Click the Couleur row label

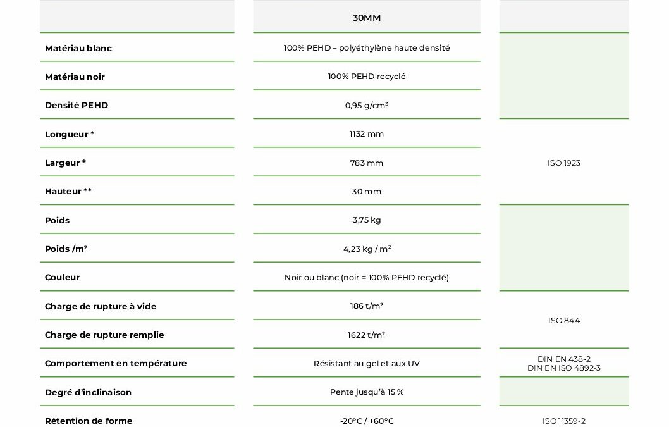pos(63,277)
